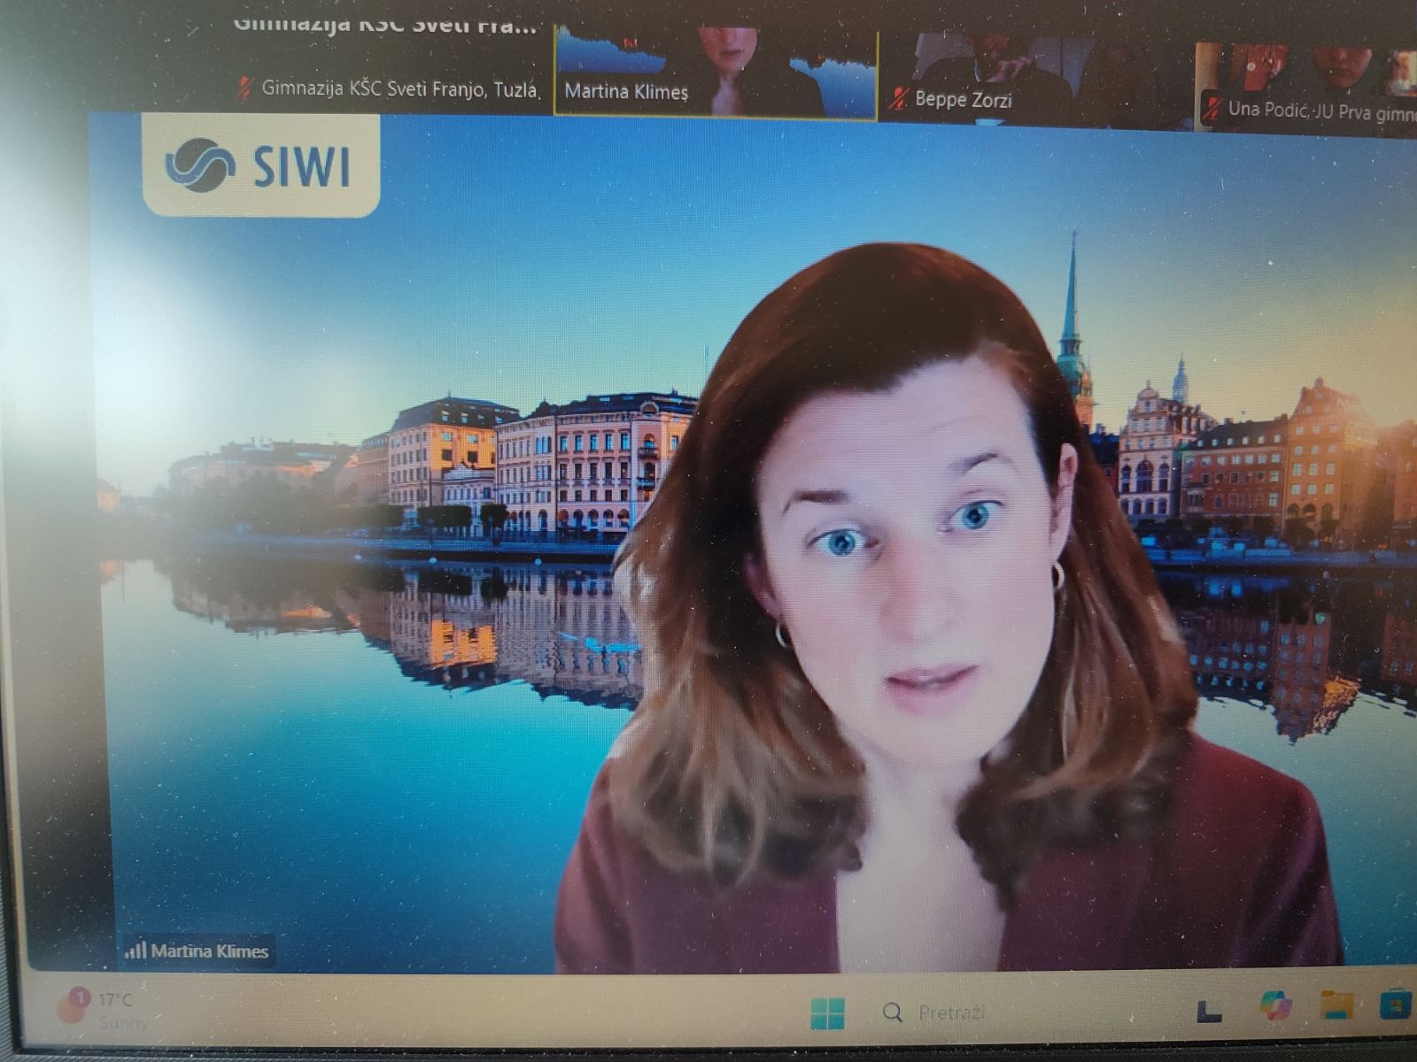
Task: Select Una Podić participant thumbnail
Action: [x=1306, y=84]
